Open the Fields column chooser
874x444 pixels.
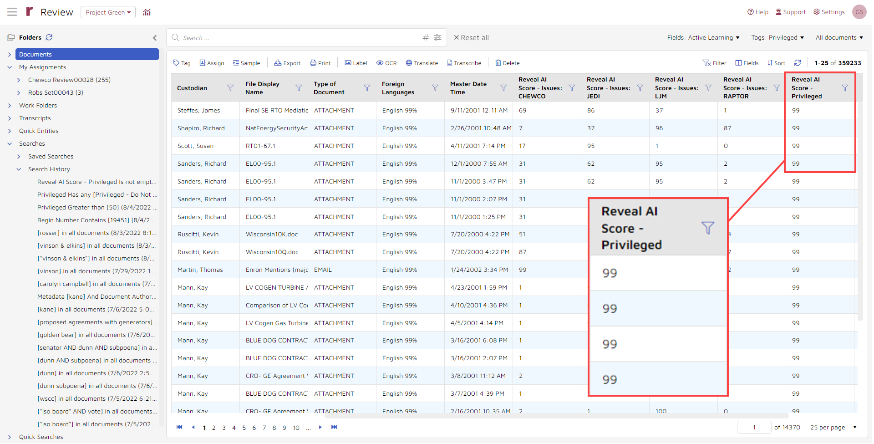click(747, 63)
